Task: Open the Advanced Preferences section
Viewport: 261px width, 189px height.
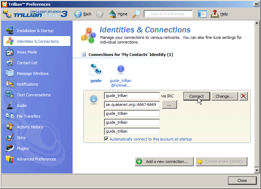Action: tap(36, 159)
